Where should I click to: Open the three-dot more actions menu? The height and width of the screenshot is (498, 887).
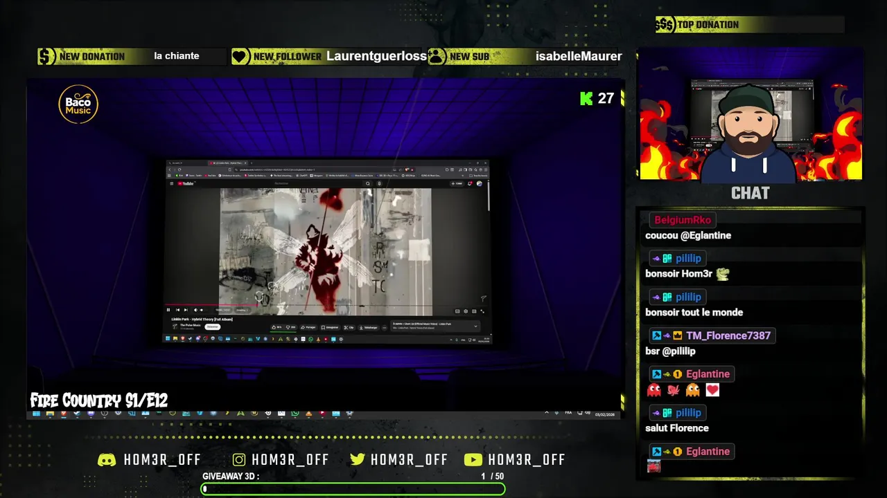[385, 328]
